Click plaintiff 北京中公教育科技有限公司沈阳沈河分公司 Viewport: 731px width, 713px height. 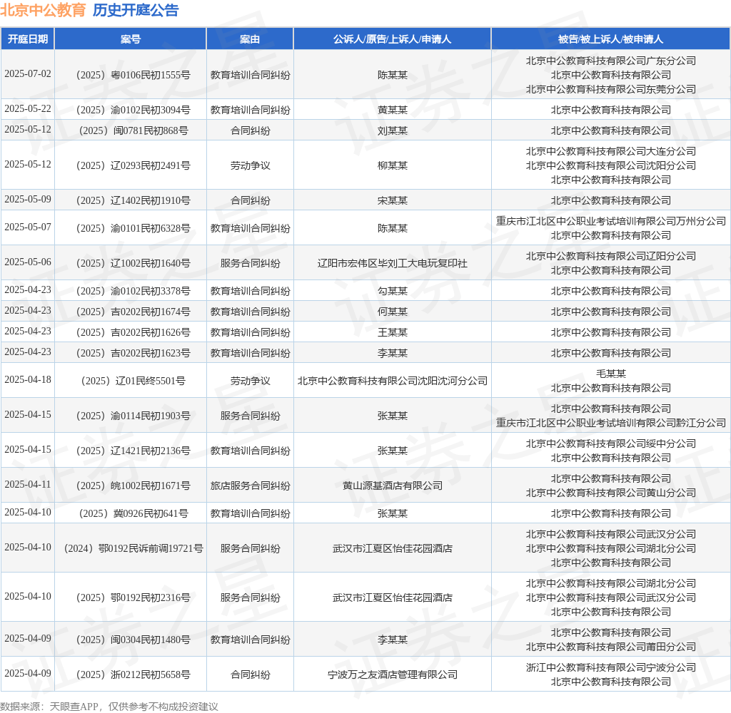click(393, 381)
